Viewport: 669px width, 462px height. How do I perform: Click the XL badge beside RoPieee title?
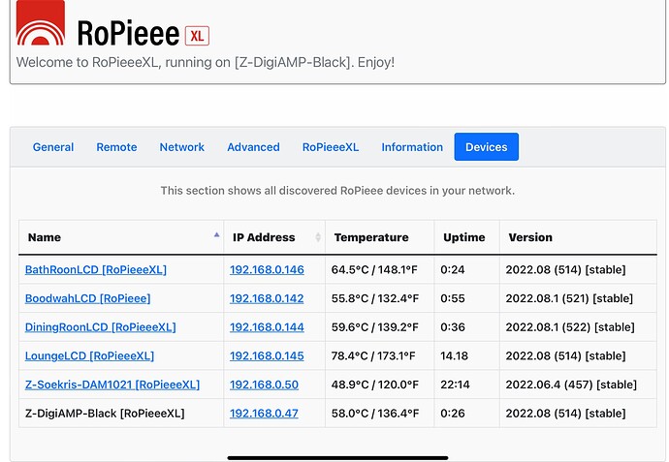click(x=197, y=36)
